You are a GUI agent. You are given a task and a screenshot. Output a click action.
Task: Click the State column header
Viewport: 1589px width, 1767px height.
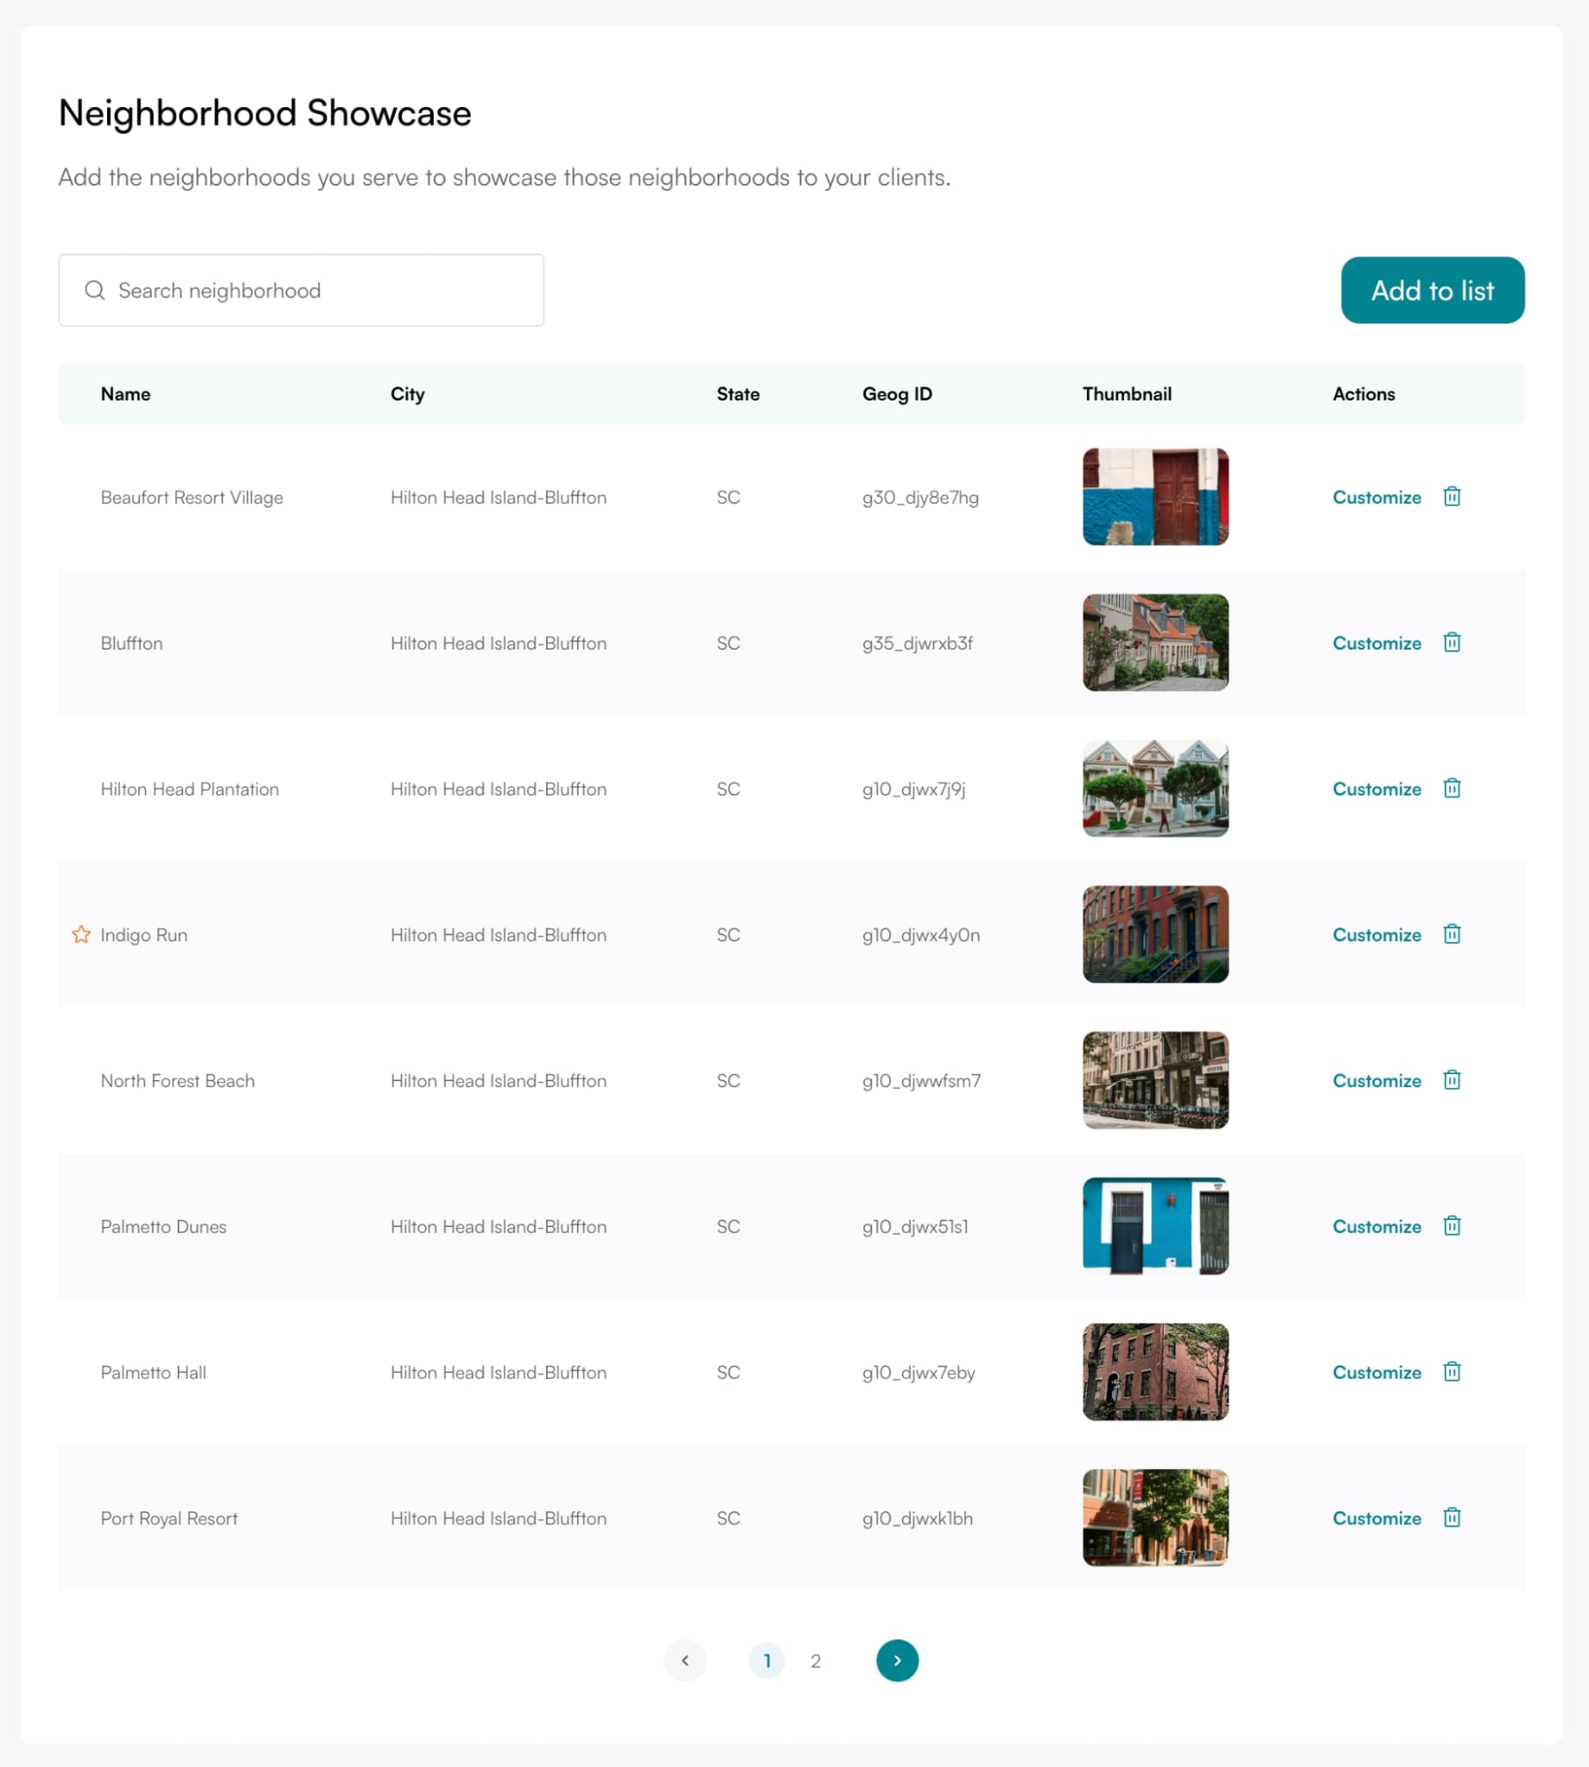pyautogui.click(x=738, y=394)
